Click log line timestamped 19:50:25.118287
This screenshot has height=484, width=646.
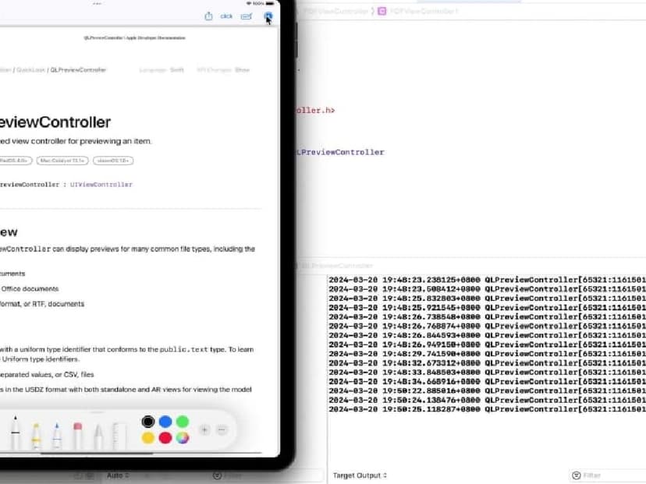[x=487, y=409]
